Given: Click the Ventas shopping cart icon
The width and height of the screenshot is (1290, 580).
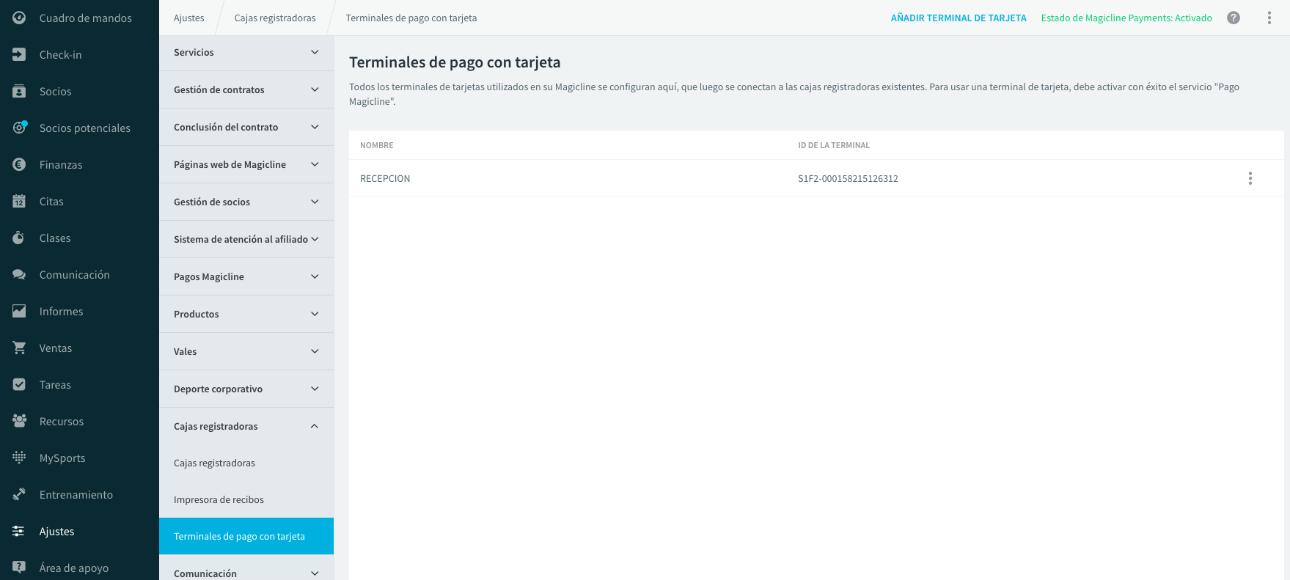Looking at the screenshot, I should click(19, 348).
